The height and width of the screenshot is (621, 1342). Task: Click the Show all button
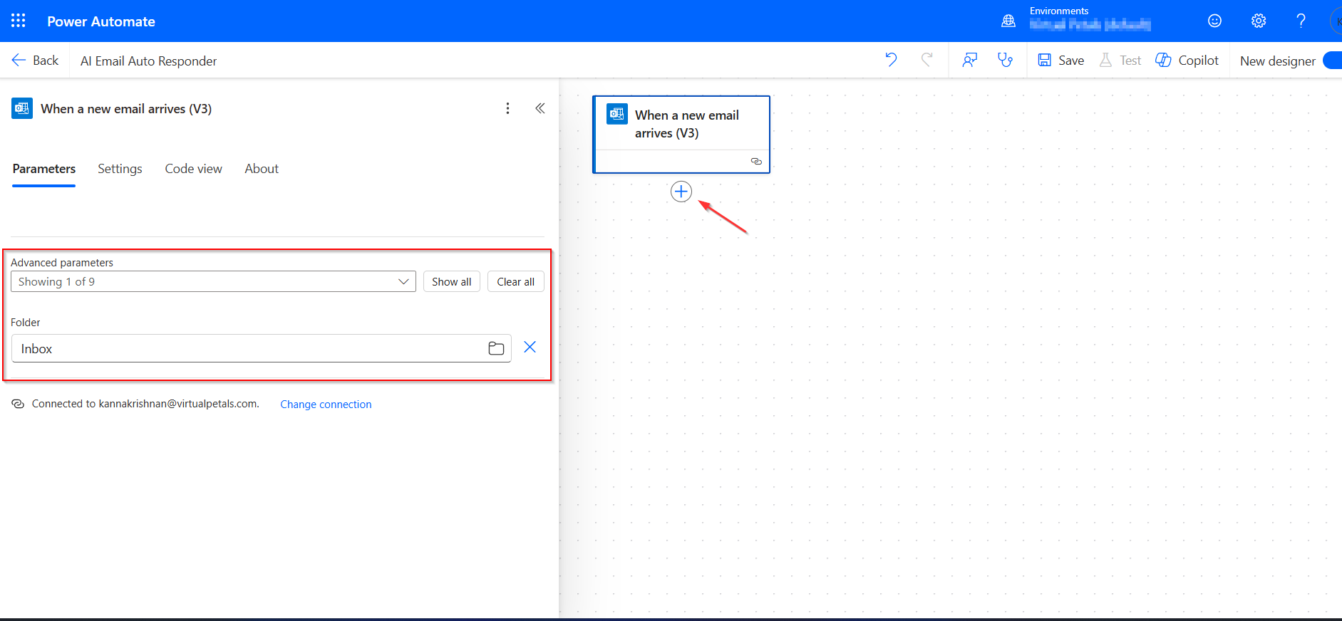(452, 281)
